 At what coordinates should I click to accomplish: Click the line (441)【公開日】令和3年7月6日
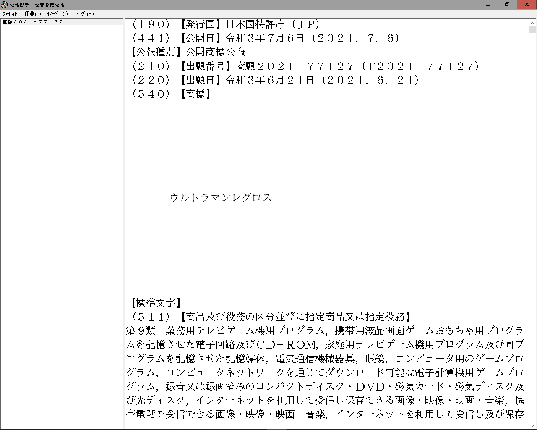(x=265, y=38)
